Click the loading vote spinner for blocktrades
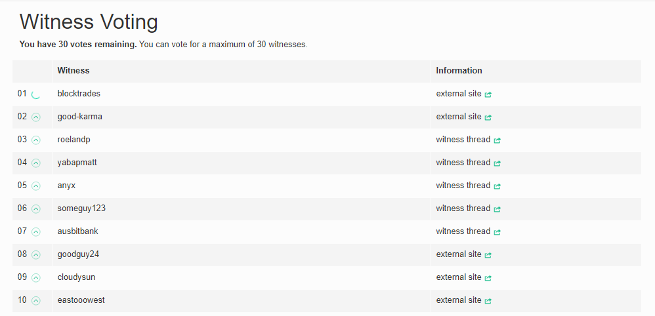This screenshot has width=655, height=316. [36, 94]
